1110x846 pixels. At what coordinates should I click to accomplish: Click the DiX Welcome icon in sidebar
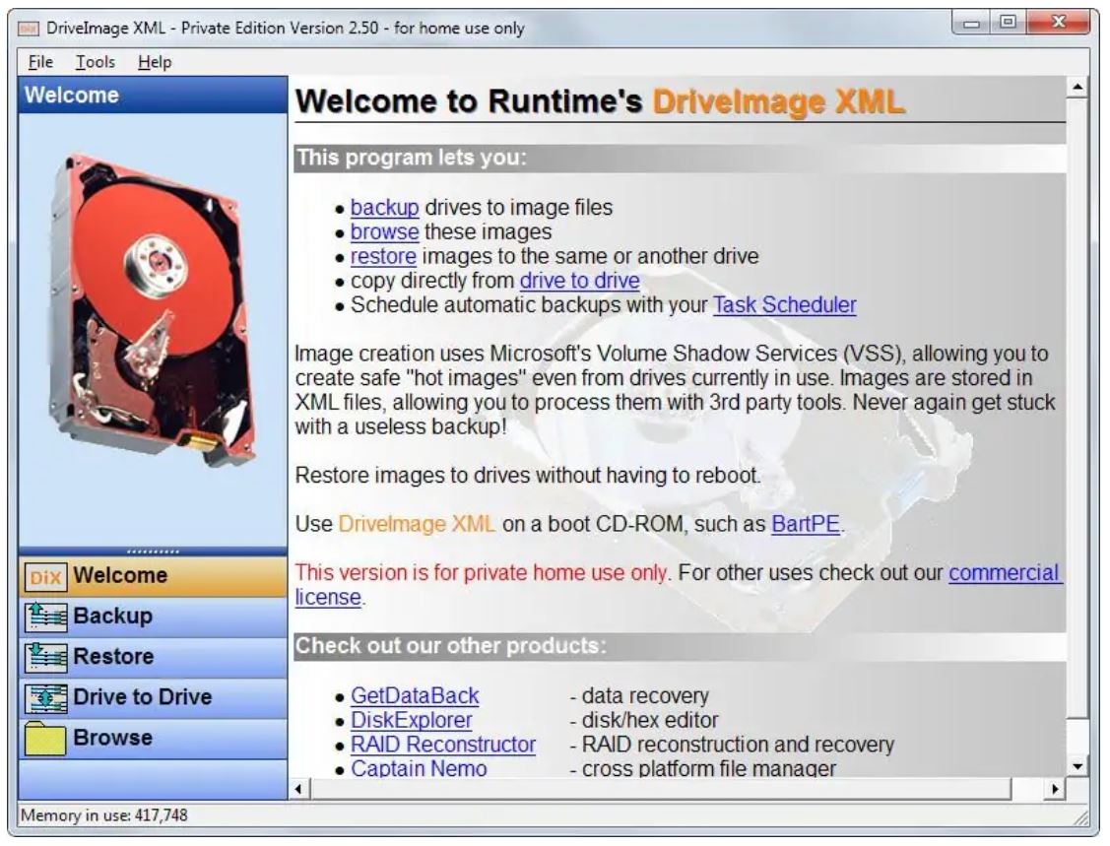[x=44, y=576]
